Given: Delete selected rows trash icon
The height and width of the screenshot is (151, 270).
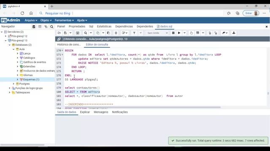Looking at the screenshot, I should [x=116, y=33].
